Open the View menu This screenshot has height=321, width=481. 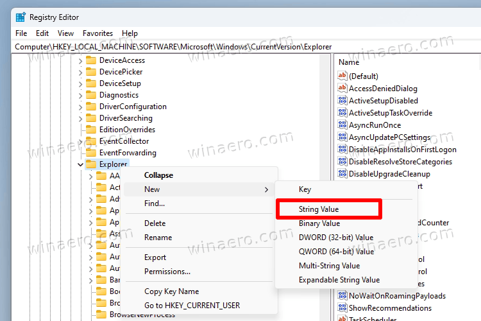[65, 33]
